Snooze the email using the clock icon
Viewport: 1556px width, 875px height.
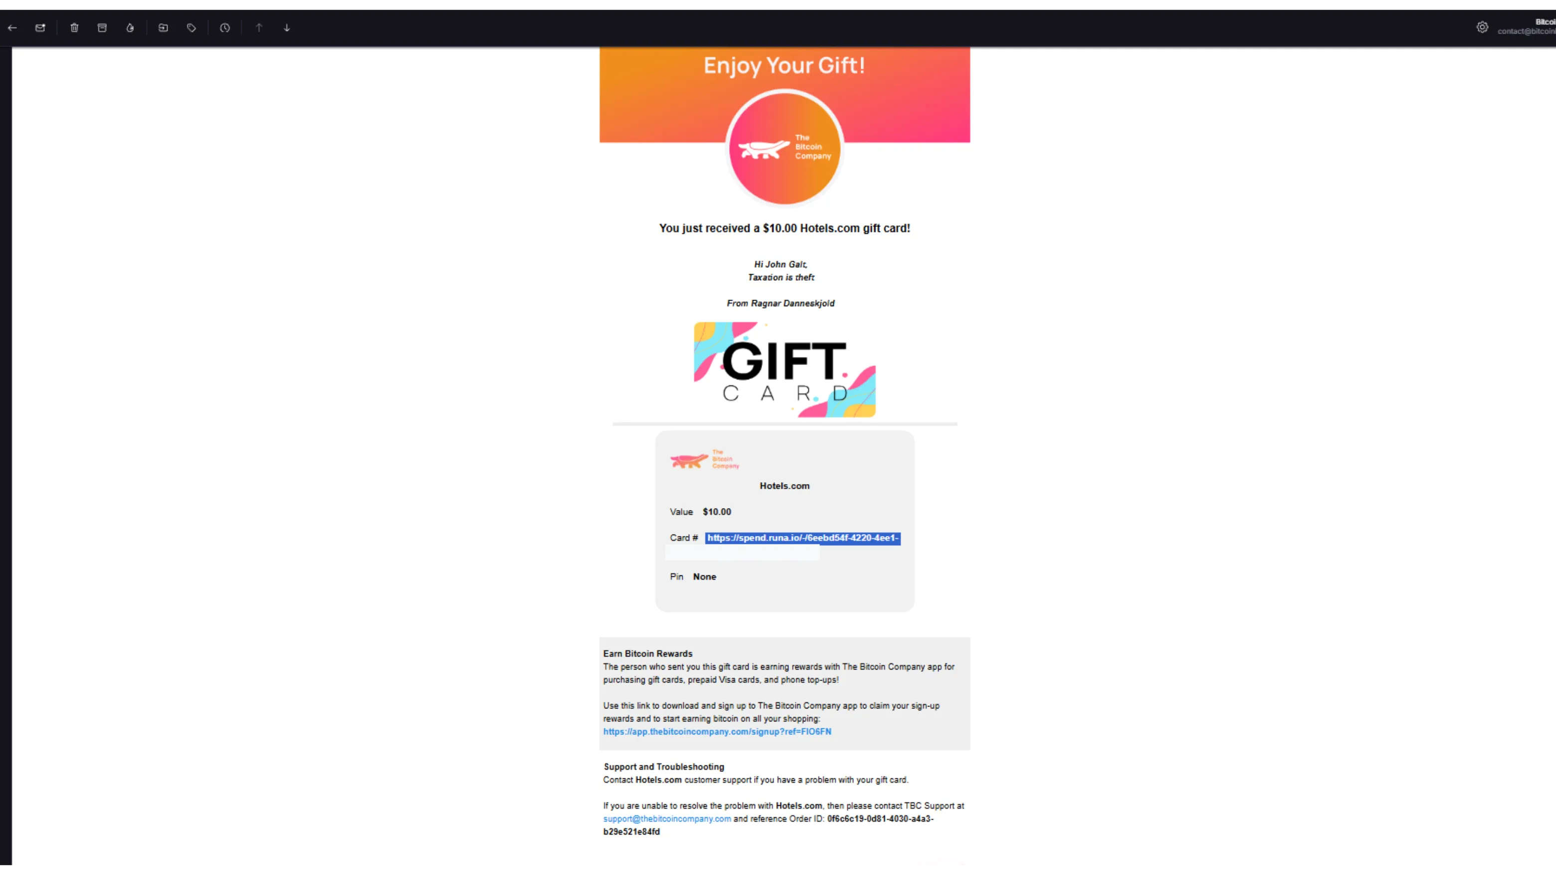coord(225,28)
